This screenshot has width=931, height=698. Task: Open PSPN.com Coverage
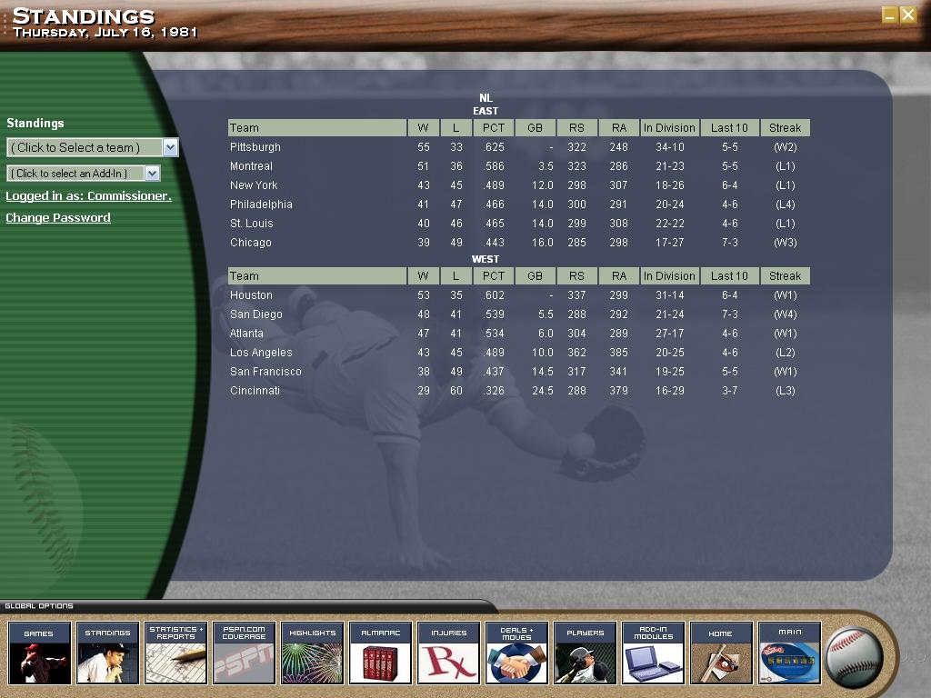pos(244,653)
